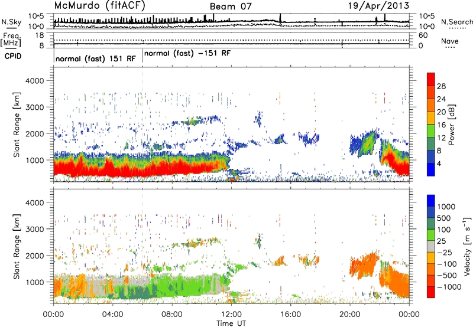The width and height of the screenshot is (473, 327).
Task: Click the 'Power [dB]' color bar label
Action: [452, 125]
